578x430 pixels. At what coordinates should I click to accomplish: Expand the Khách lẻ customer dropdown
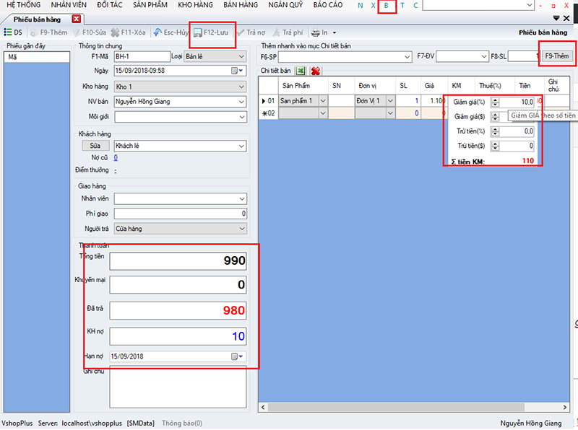point(241,146)
